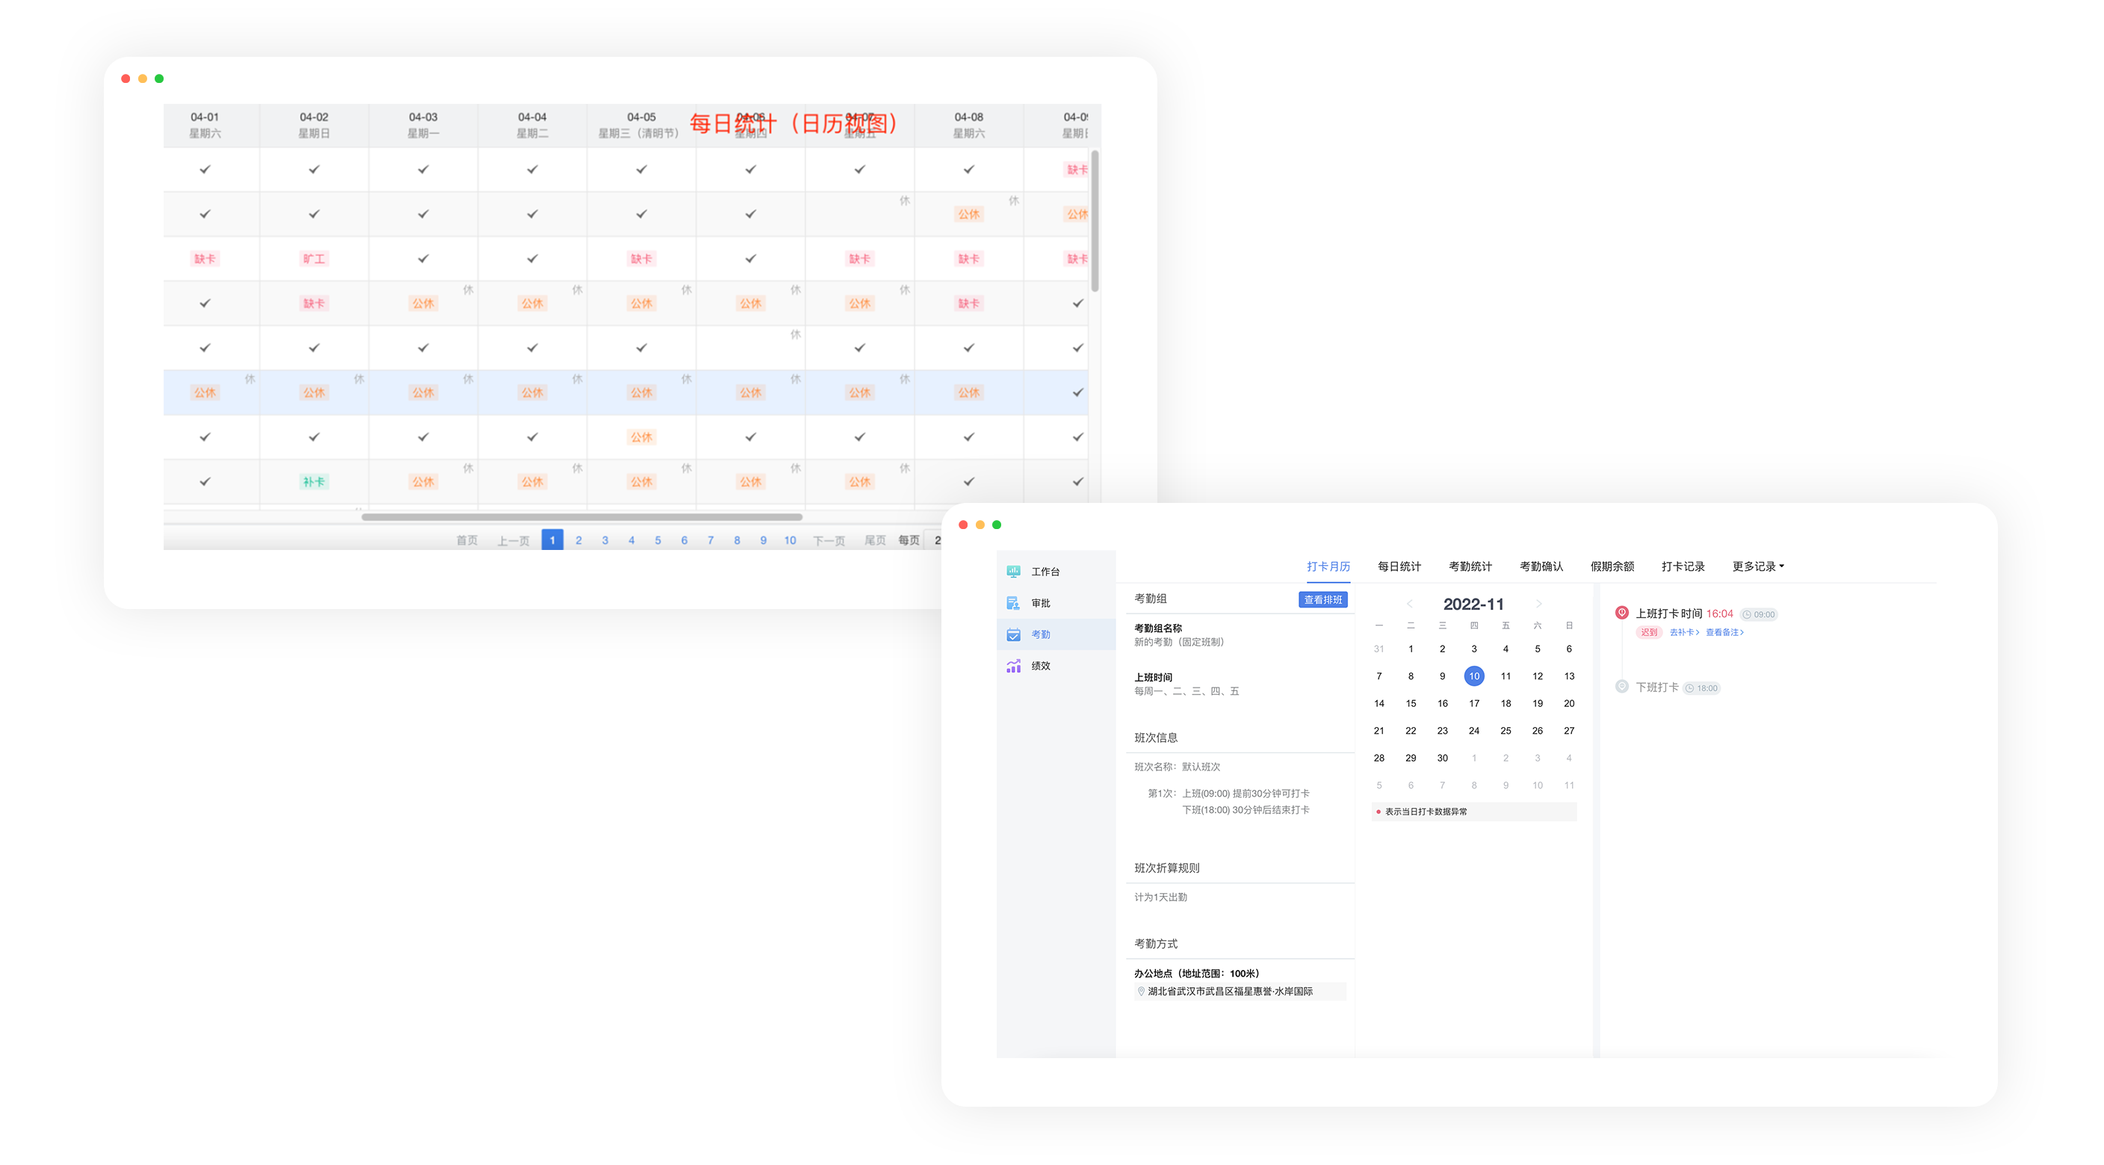
Task: Click the location pin icon beside 湖北省武汉市 address
Action: point(1141,991)
